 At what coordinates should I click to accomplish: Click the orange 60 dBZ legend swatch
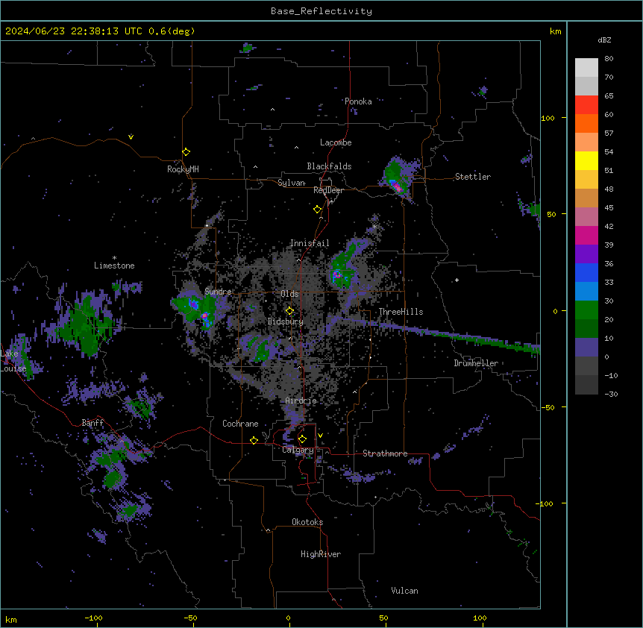tap(586, 123)
